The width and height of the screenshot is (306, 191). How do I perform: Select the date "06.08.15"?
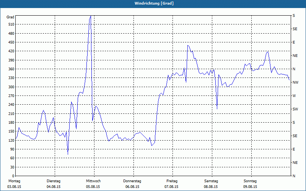point(132,187)
